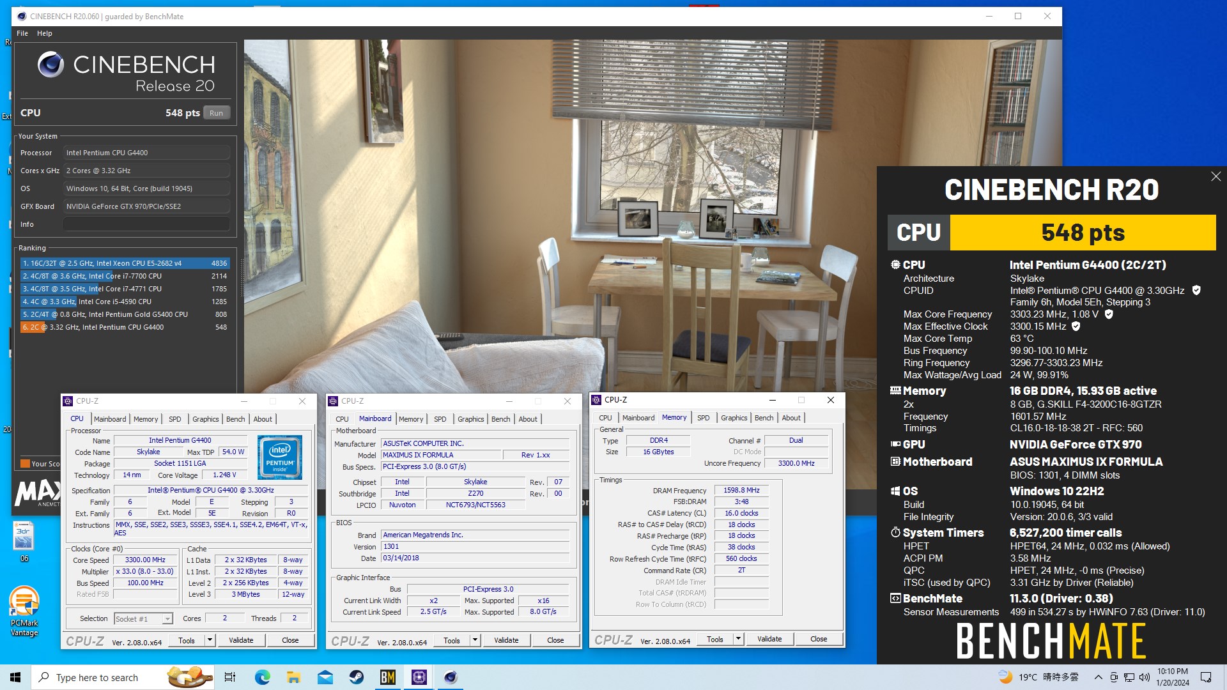The height and width of the screenshot is (690, 1227).
Task: Show hidden system tray icons
Action: click(x=1098, y=677)
